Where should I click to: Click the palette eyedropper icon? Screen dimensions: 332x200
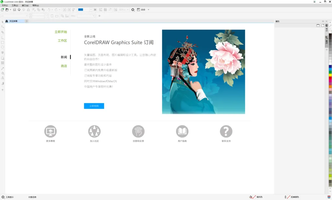point(330,26)
